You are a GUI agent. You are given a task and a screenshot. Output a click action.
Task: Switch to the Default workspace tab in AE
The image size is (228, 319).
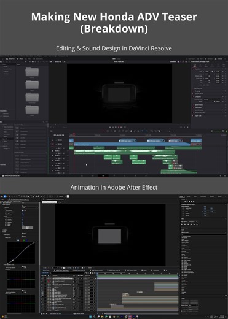[182, 196]
